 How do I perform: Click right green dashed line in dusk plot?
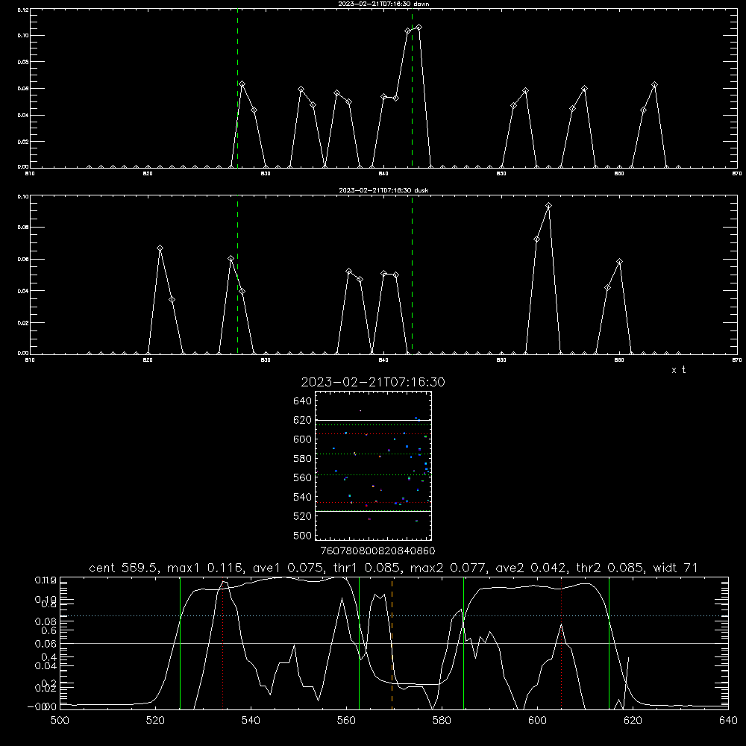click(412, 275)
